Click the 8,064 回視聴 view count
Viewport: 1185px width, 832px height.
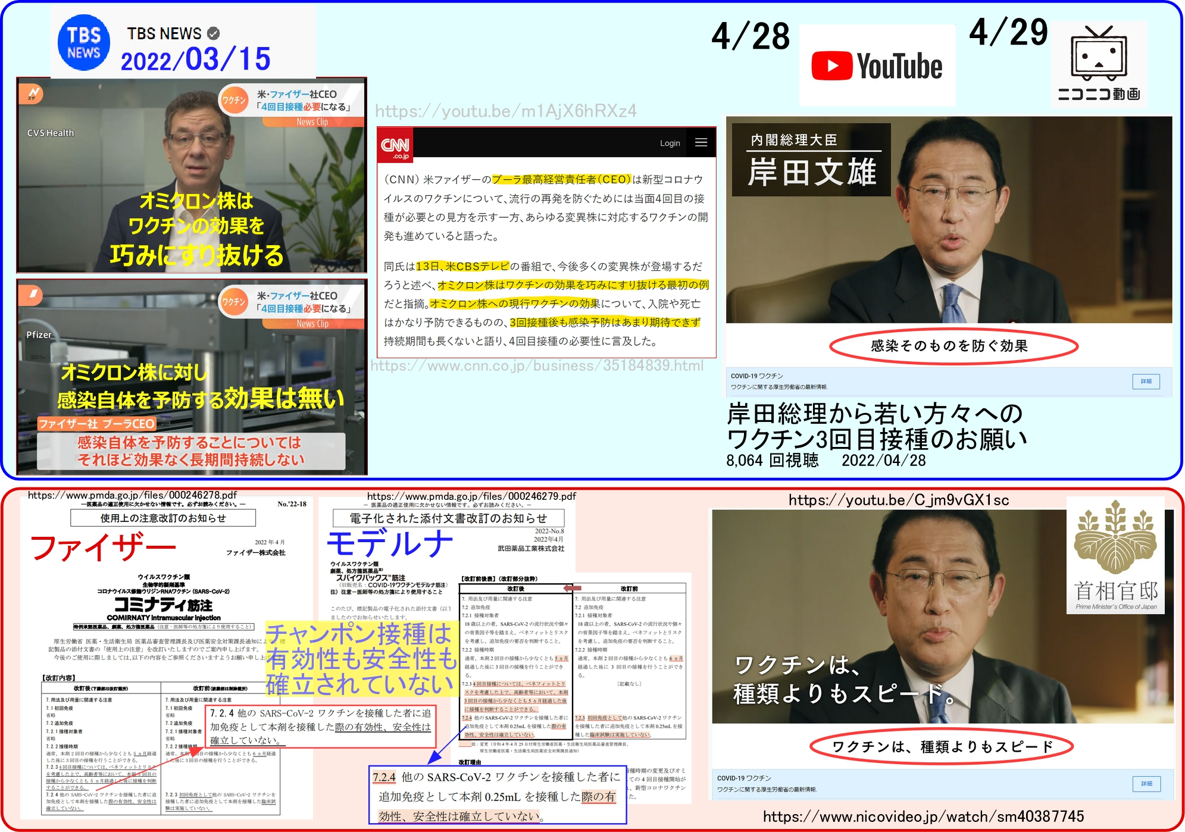point(773,460)
